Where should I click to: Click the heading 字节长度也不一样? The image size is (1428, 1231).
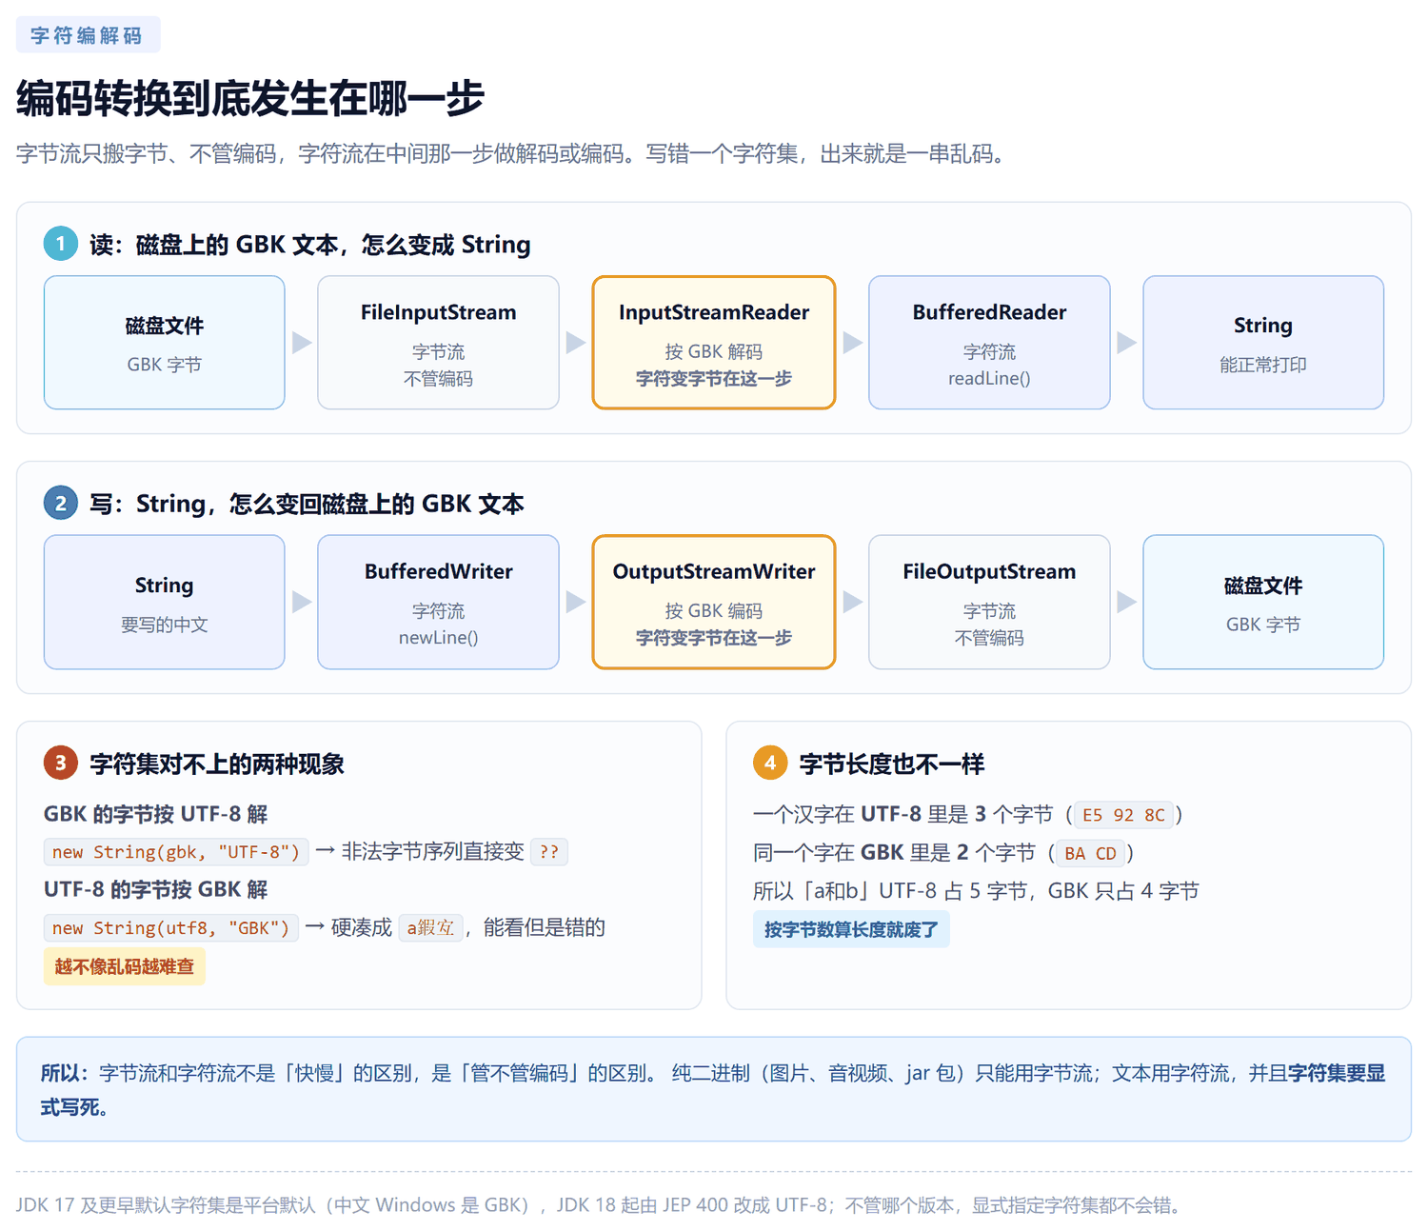(892, 764)
